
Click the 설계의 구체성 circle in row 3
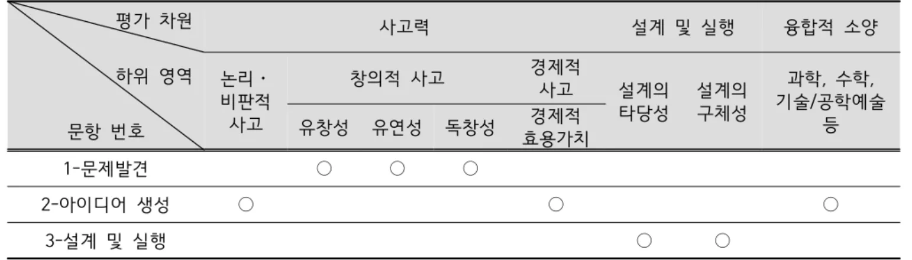(721, 240)
